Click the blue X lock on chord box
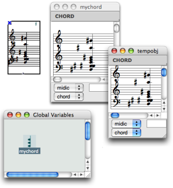 pos(10,23)
